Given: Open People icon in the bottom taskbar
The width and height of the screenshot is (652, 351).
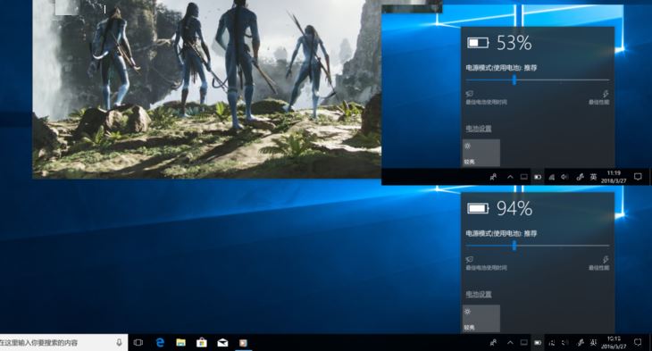Looking at the screenshot, I should tap(493, 343).
